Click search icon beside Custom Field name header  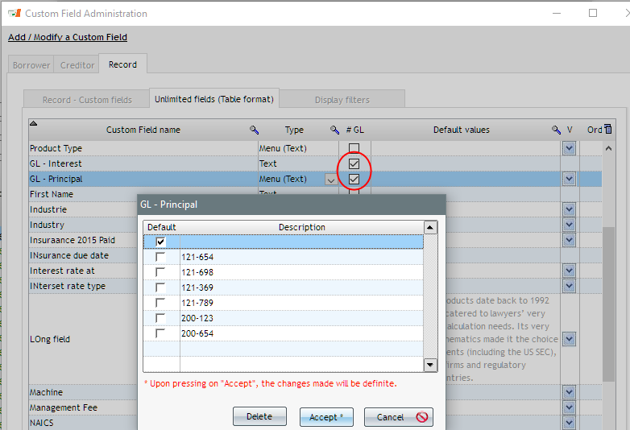point(255,130)
